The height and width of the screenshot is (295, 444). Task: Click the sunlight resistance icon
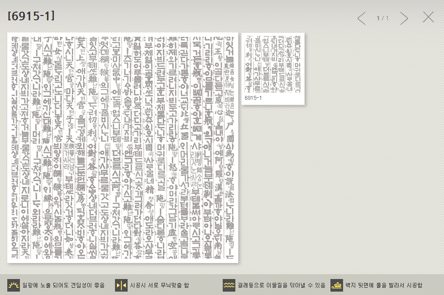[14, 285]
